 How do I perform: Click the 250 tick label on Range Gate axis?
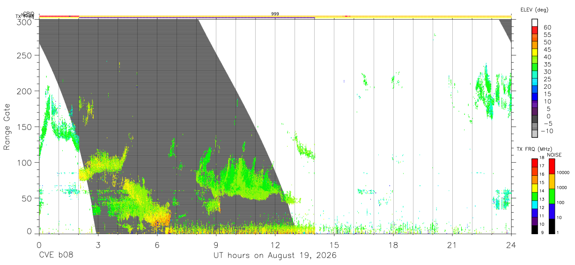(x=24, y=56)
